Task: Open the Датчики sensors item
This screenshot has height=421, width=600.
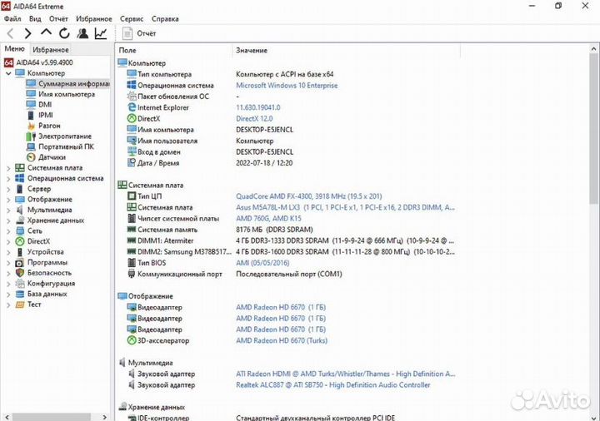Action: click(52, 157)
